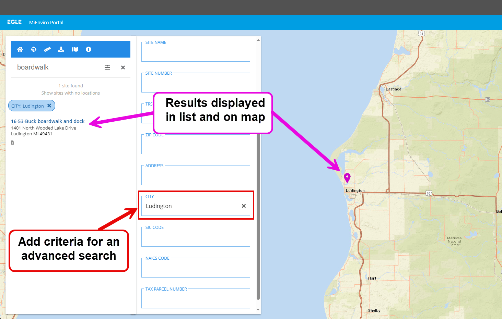Click the Manistee National Forest map label
This screenshot has height=319, width=502.
coord(454,242)
